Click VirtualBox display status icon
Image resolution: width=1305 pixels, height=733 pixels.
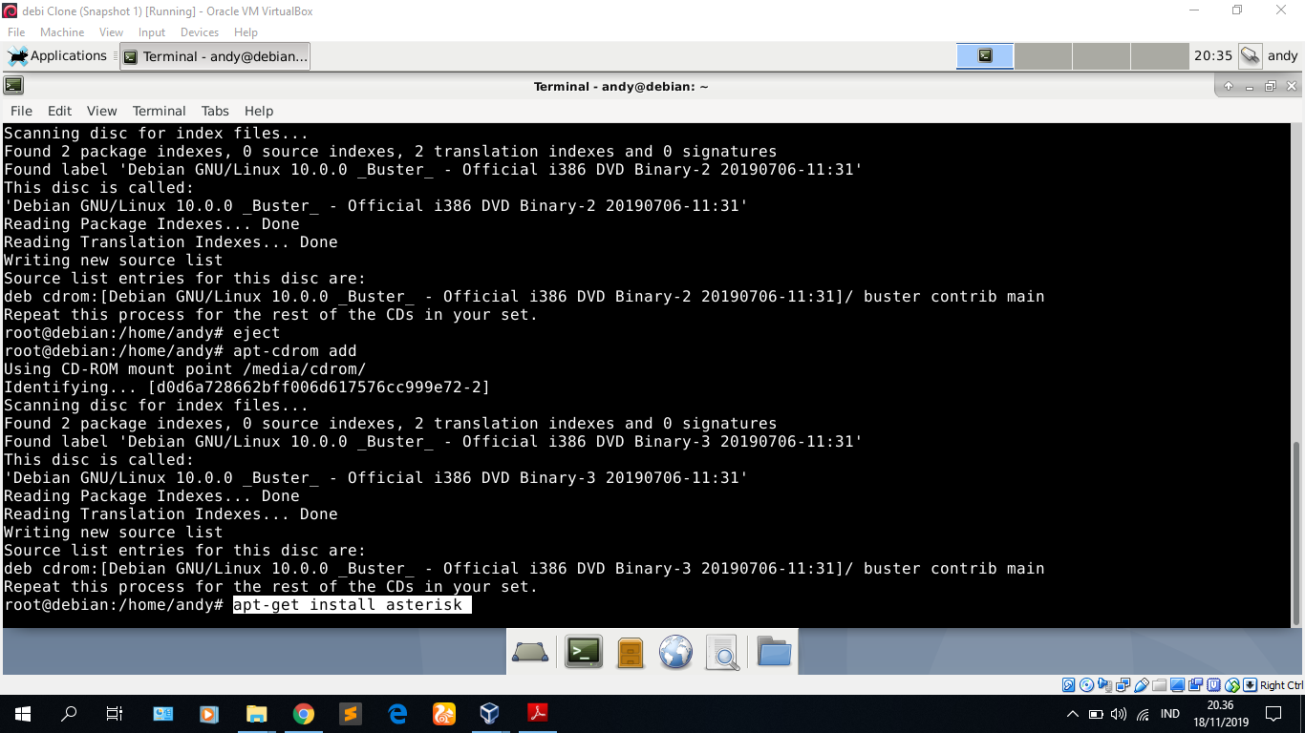1177,685
